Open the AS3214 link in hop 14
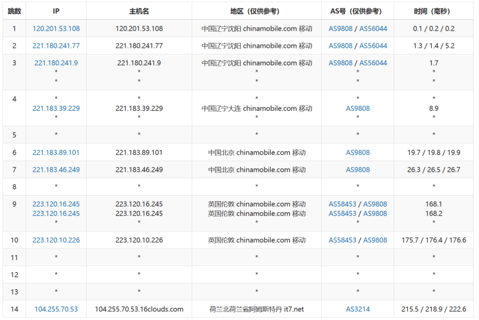479x320 pixels. (x=357, y=309)
